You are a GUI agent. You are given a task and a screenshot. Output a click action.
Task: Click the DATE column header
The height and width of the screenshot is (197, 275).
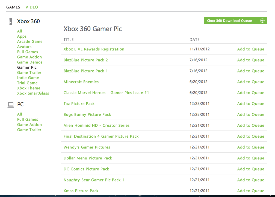[194, 40]
